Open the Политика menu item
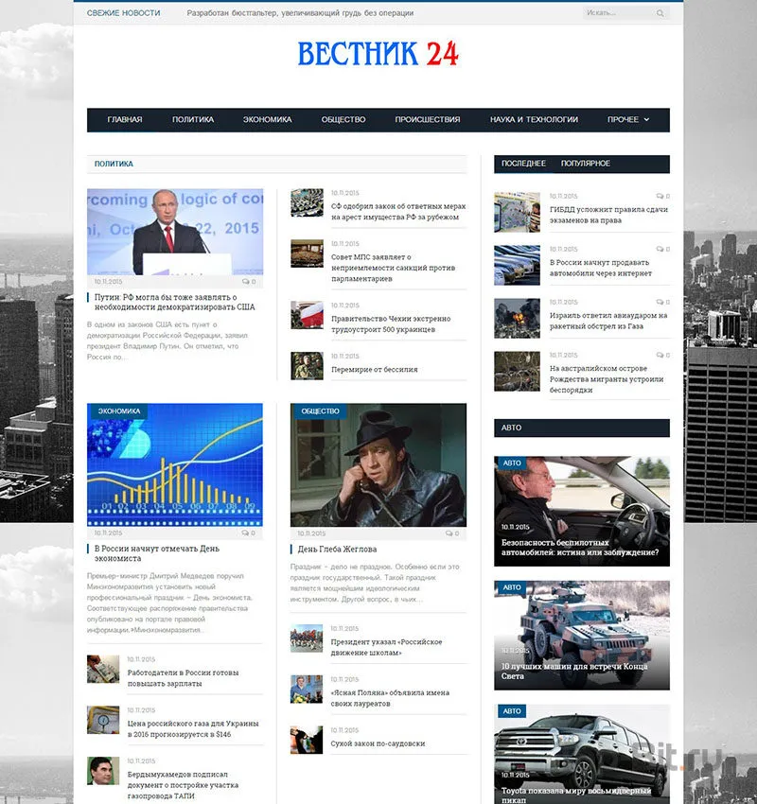The image size is (757, 804). tap(193, 120)
